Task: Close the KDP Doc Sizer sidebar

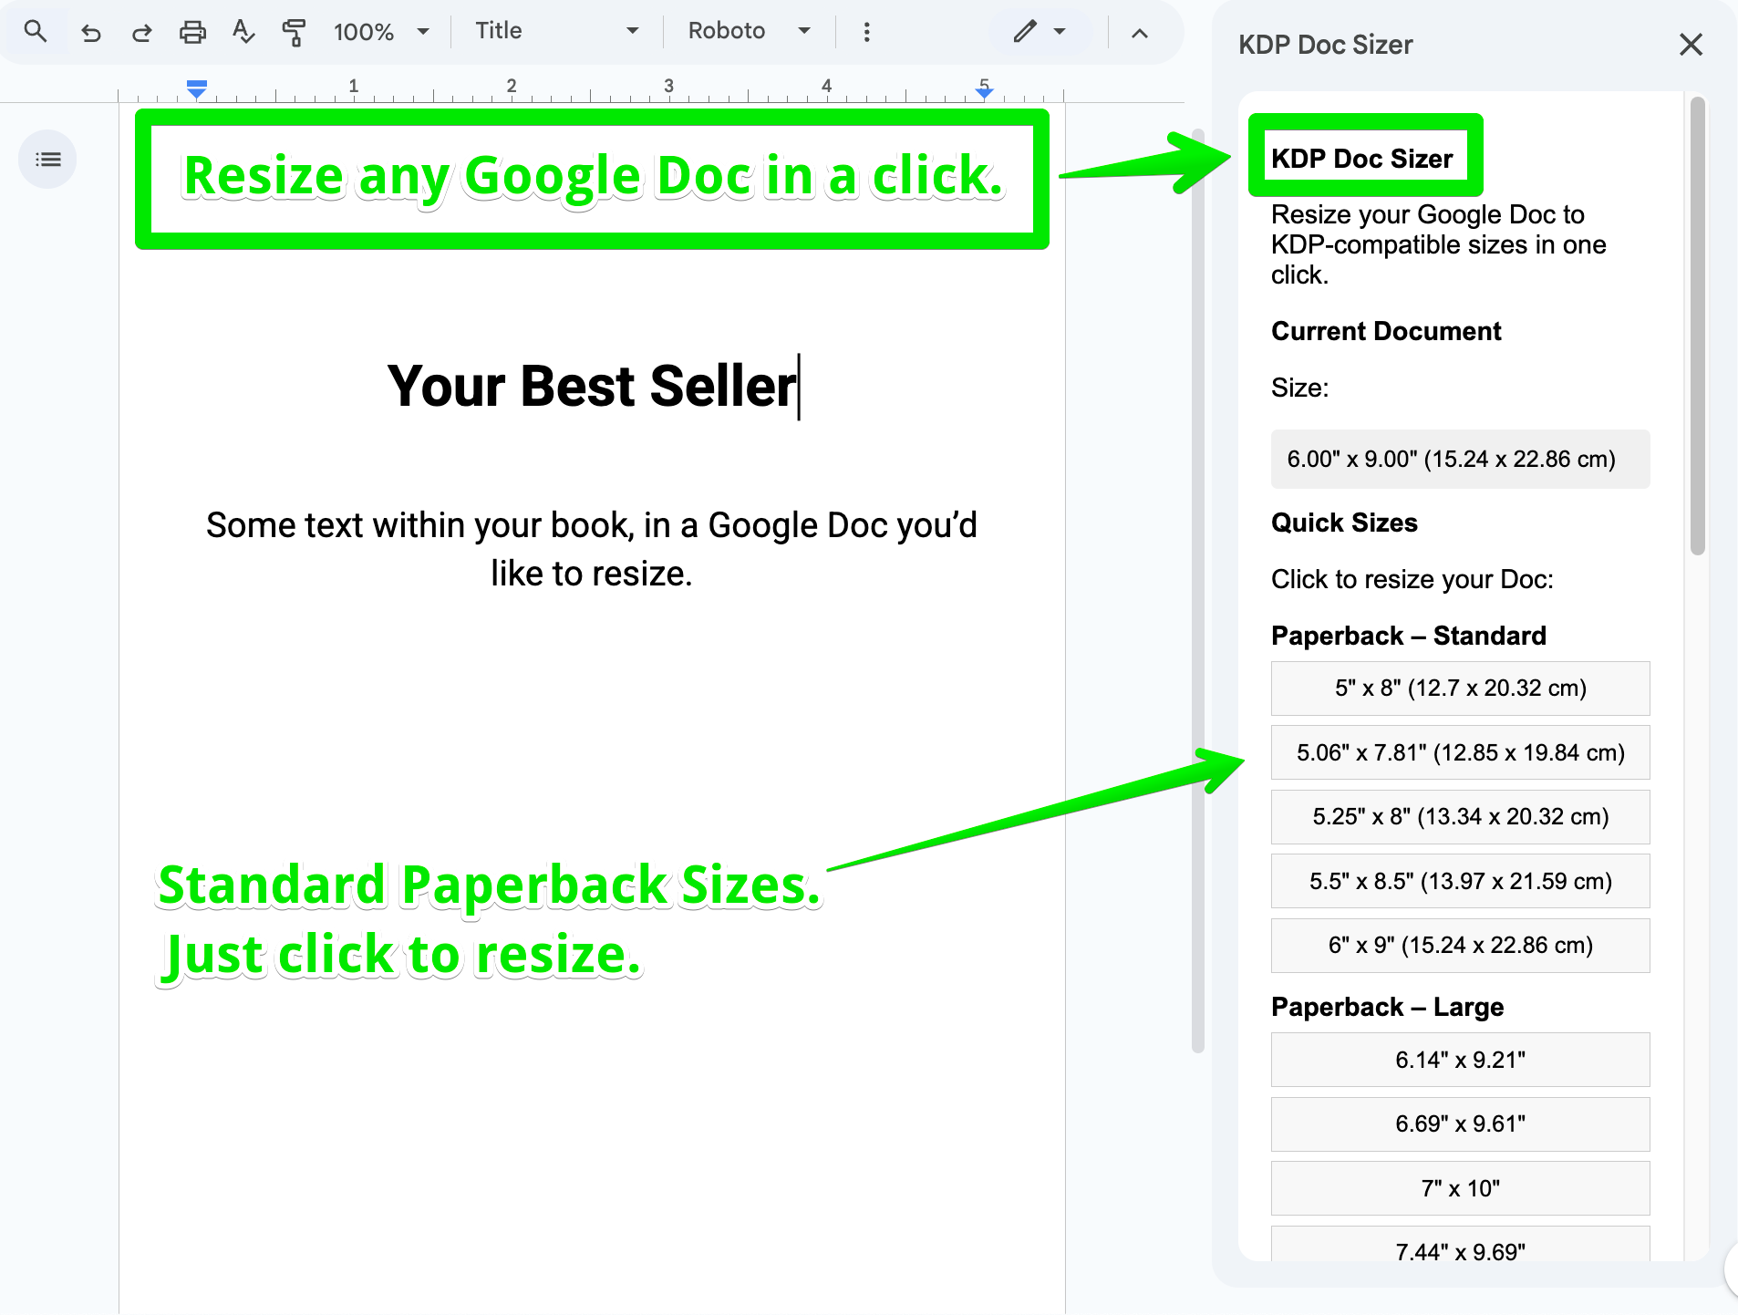Action: [x=1690, y=45]
